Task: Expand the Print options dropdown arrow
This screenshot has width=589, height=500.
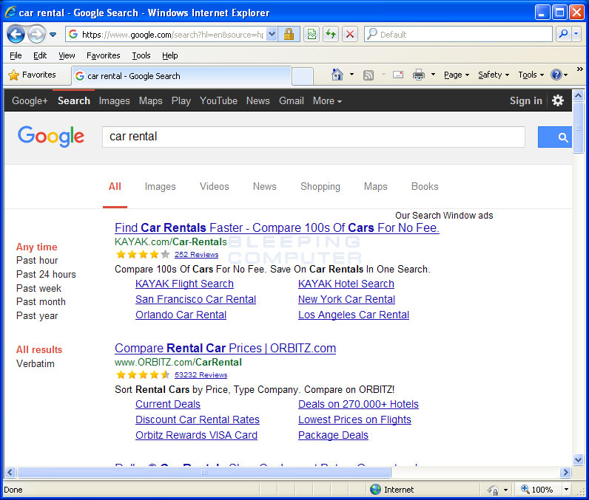Action: pyautogui.click(x=433, y=75)
